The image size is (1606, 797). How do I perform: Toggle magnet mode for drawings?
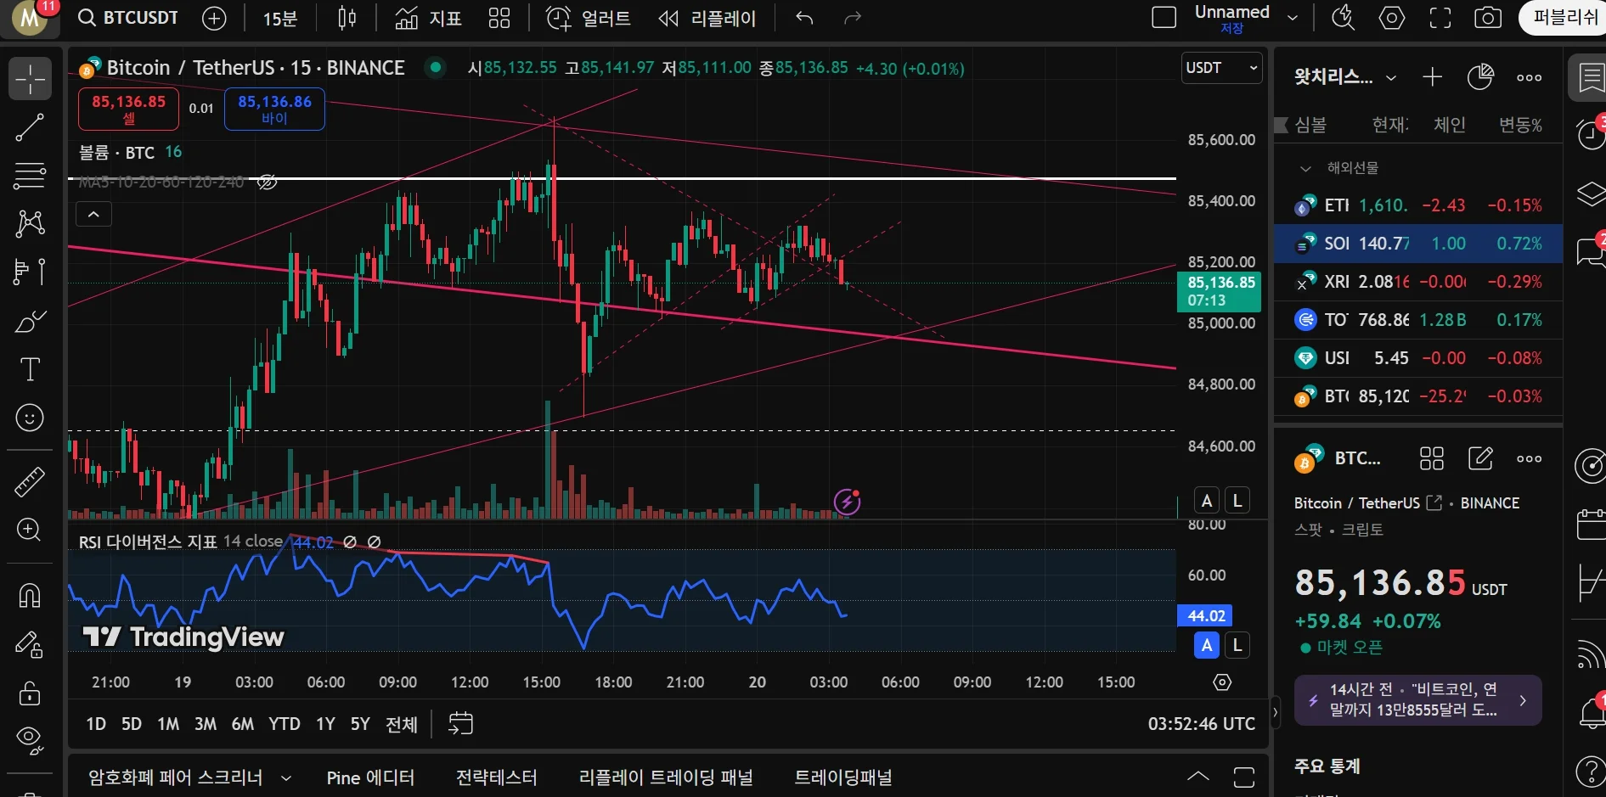30,596
